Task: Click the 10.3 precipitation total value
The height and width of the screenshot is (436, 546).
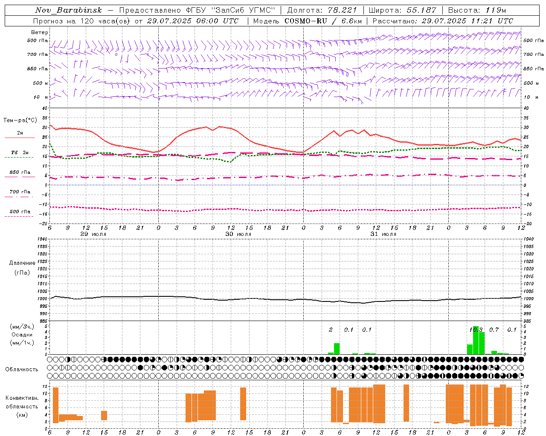Action: [x=476, y=330]
